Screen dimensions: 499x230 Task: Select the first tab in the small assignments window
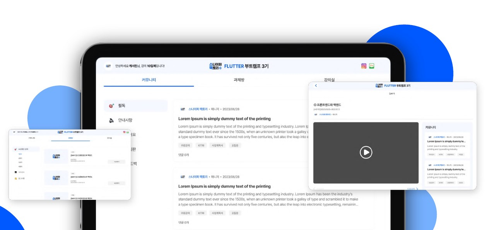pos(32,138)
